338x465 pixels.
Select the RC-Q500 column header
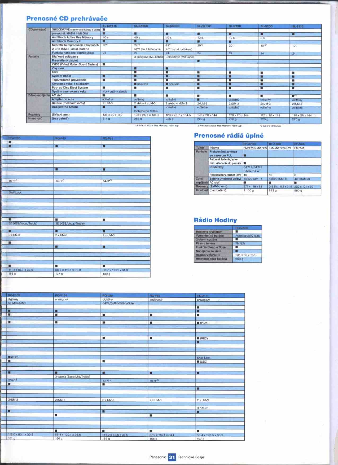click(x=242, y=228)
